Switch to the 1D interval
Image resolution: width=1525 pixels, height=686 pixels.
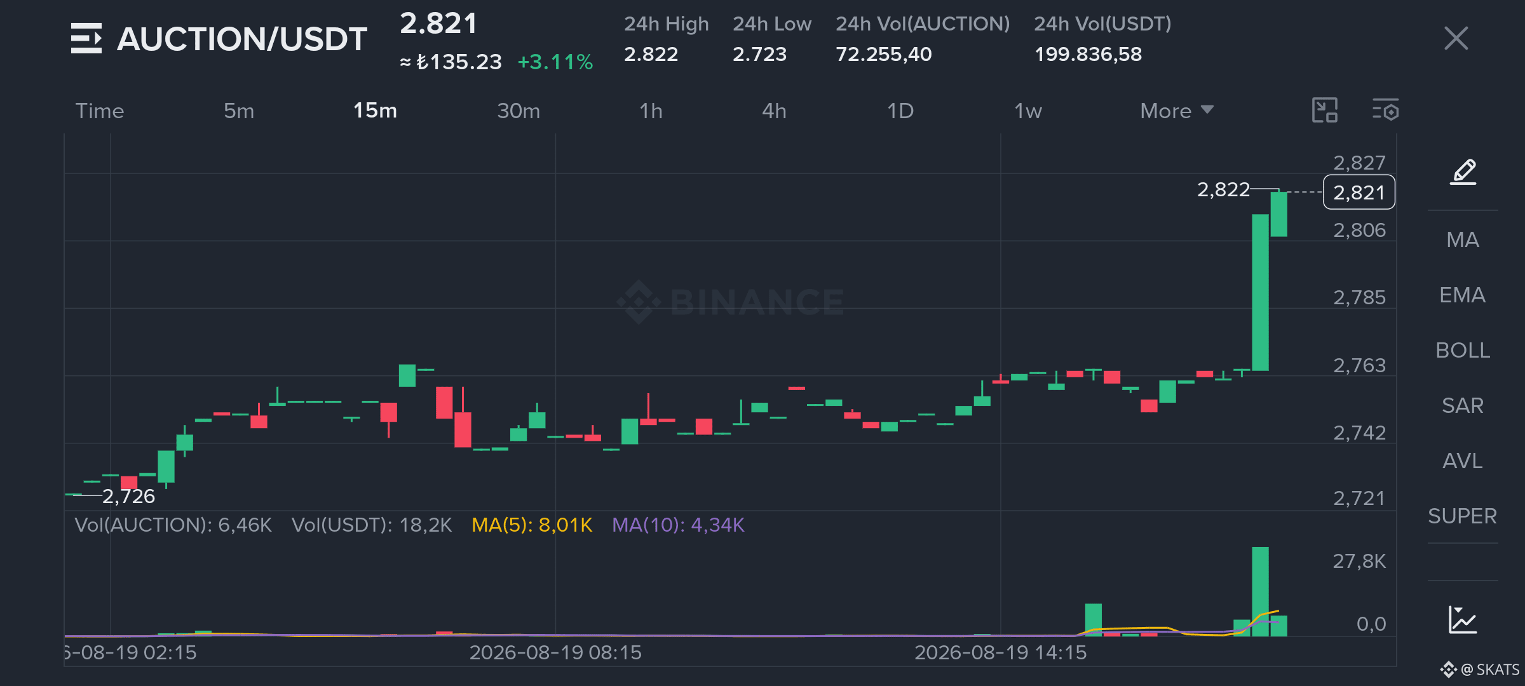pyautogui.click(x=900, y=111)
